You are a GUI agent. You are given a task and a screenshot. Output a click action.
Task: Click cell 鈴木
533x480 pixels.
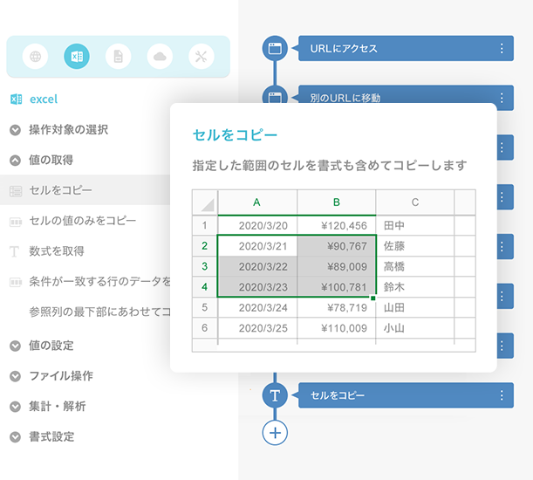[x=415, y=287]
